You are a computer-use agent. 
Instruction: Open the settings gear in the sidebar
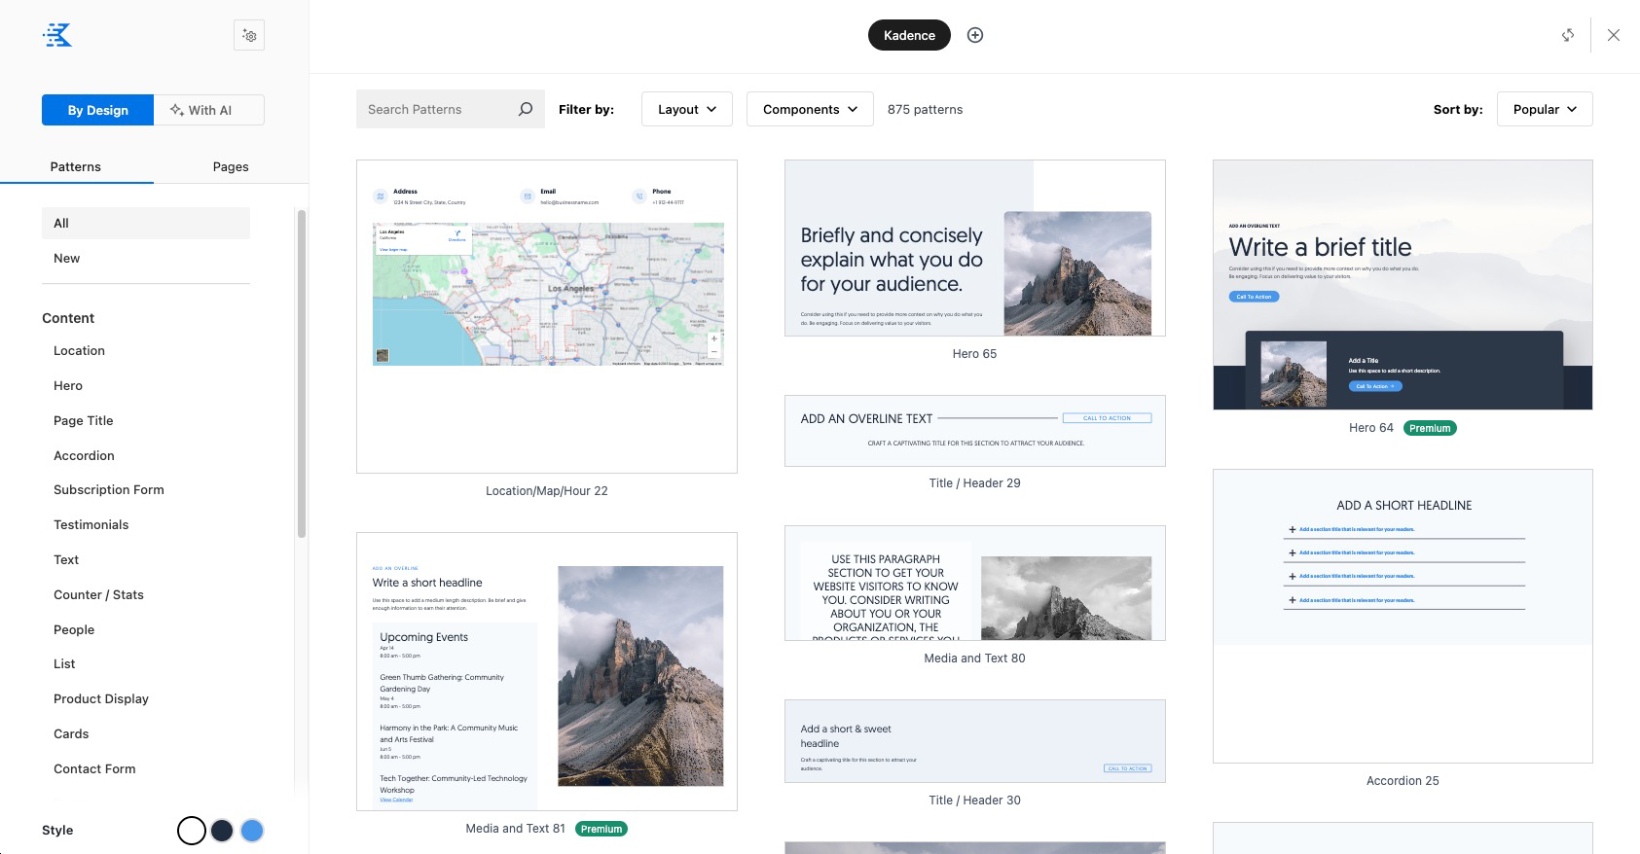(x=249, y=36)
